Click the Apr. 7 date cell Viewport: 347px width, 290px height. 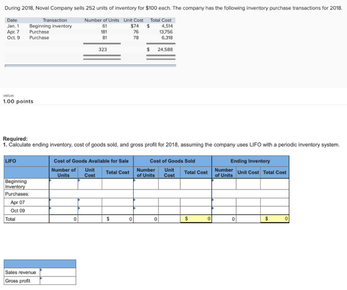pos(13,32)
